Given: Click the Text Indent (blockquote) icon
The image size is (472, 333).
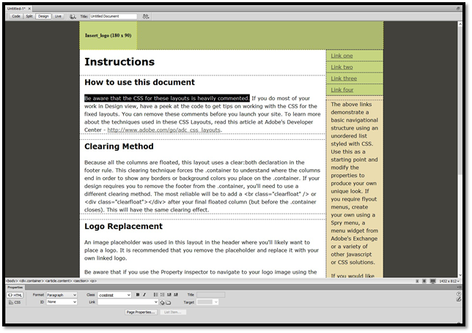Looking at the screenshot, I should pos(176,295).
